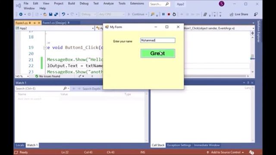Click the brush cleanup icon below editor
This screenshot has width=276, height=155.
[x=80, y=76]
